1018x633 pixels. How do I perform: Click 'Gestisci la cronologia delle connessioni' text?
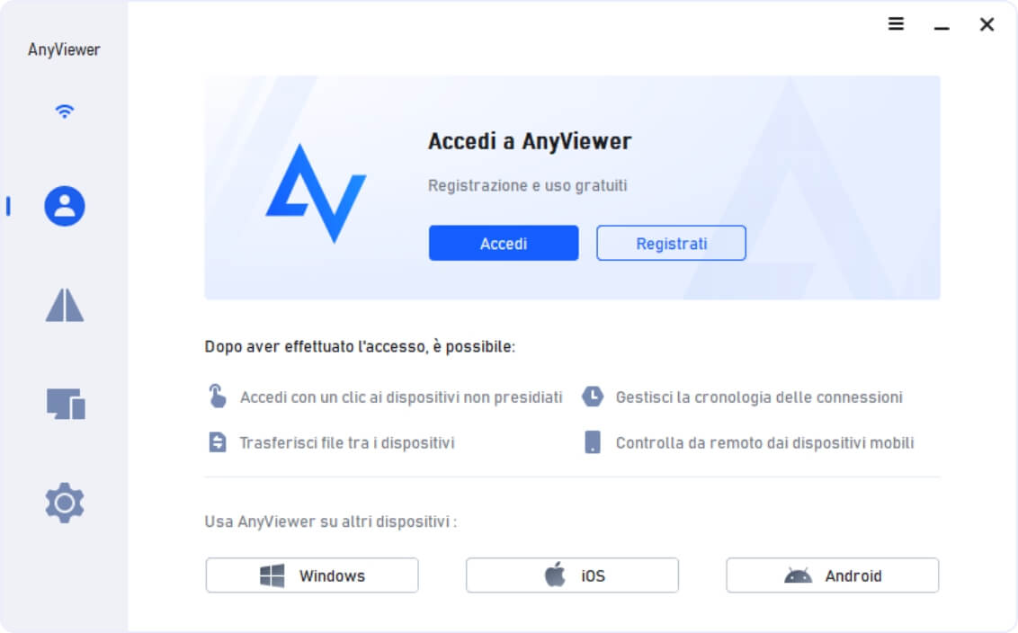pyautogui.click(x=759, y=397)
